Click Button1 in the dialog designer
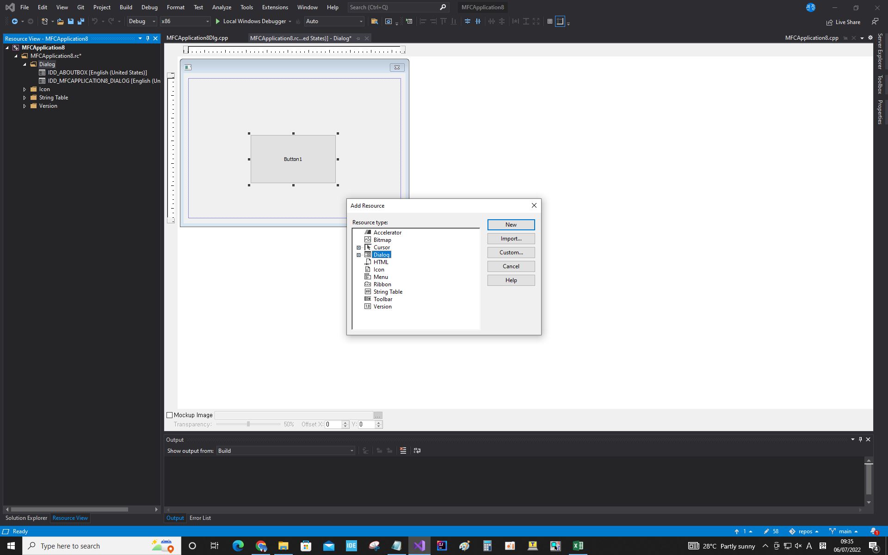This screenshot has width=888, height=555. coord(293,159)
